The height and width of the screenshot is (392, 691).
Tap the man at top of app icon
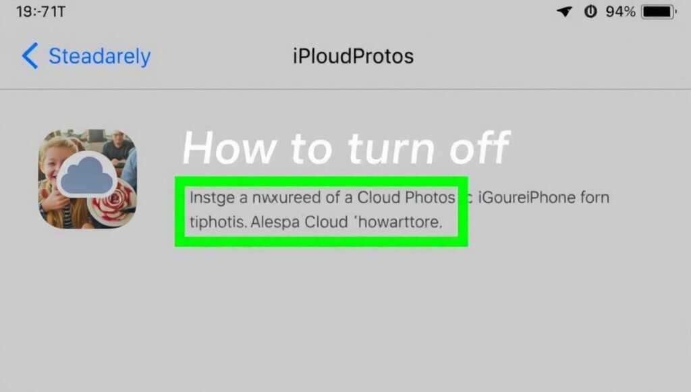coord(117,145)
